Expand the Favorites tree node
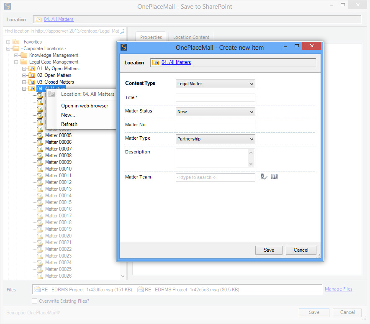The width and height of the screenshot is (370, 324). [x=8, y=42]
